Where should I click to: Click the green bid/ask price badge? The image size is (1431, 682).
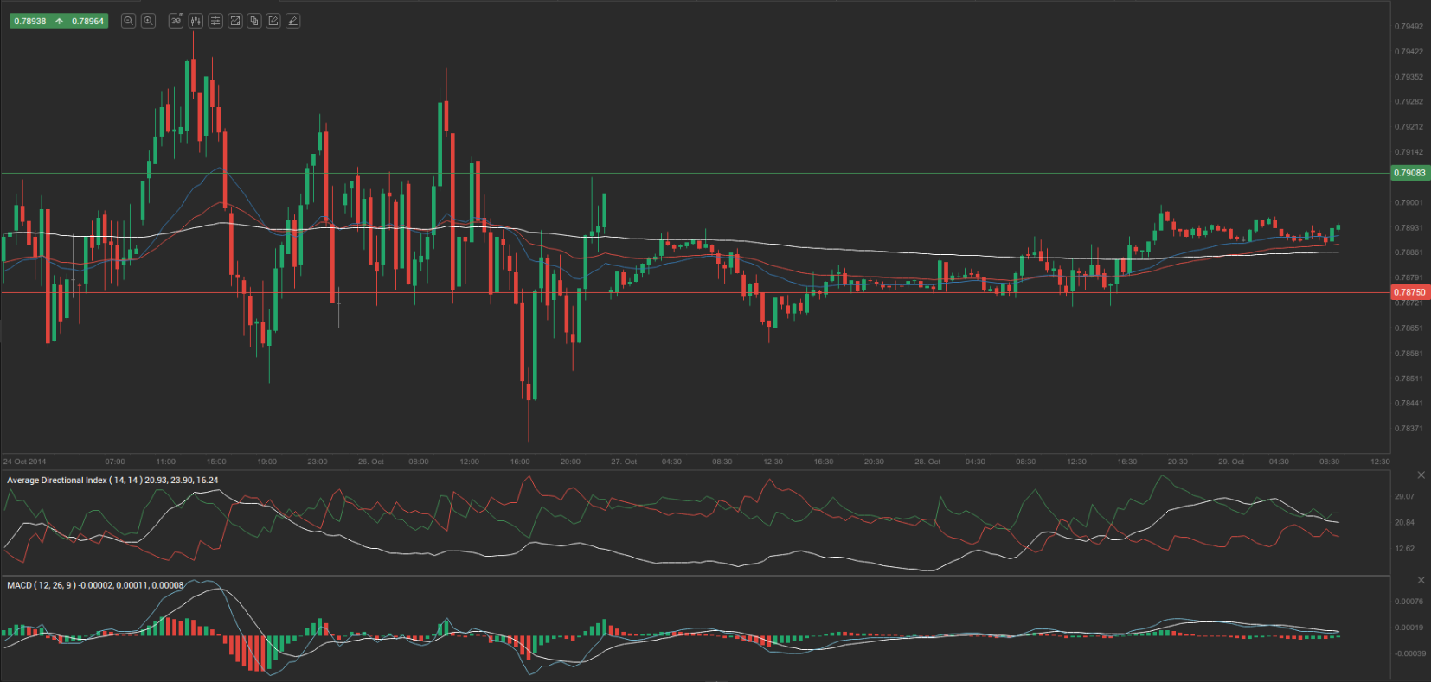click(x=59, y=21)
